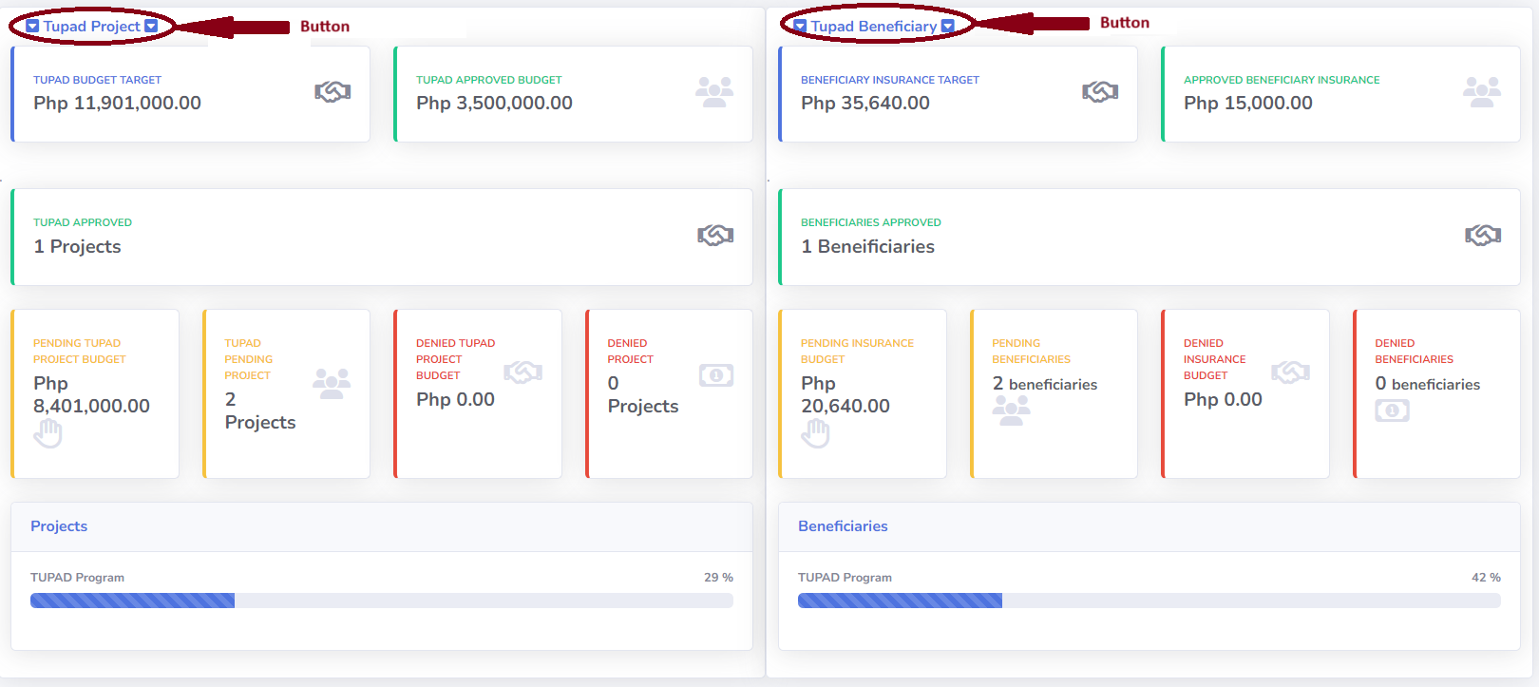1539x687 pixels.
Task: Click hand icon in Pending Insurance Budget card
Action: [x=815, y=434]
